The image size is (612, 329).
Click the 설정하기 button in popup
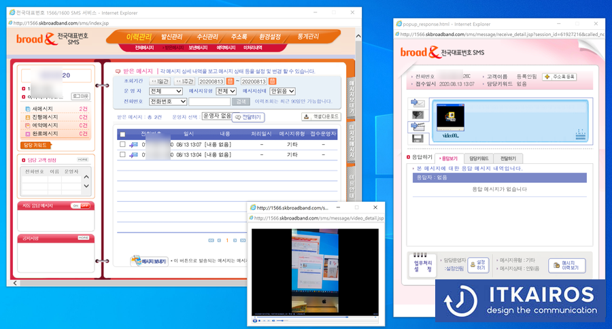(478, 265)
